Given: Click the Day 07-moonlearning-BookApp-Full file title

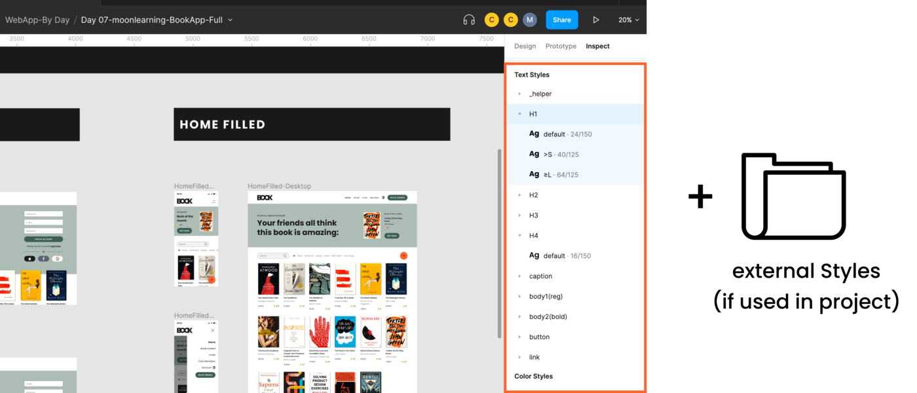Looking at the screenshot, I should (x=152, y=20).
